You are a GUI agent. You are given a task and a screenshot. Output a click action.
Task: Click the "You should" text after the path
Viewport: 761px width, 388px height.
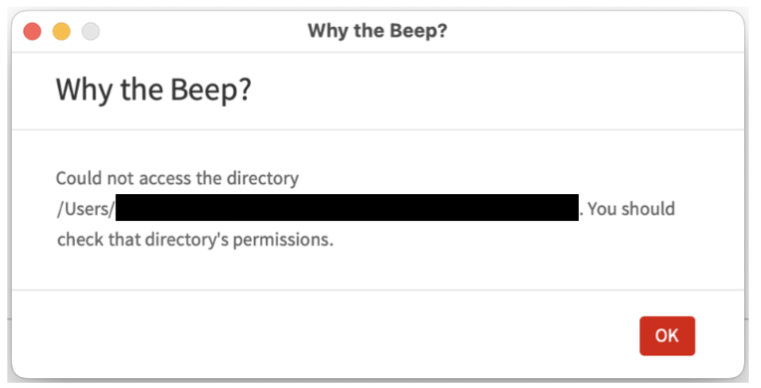coord(632,209)
